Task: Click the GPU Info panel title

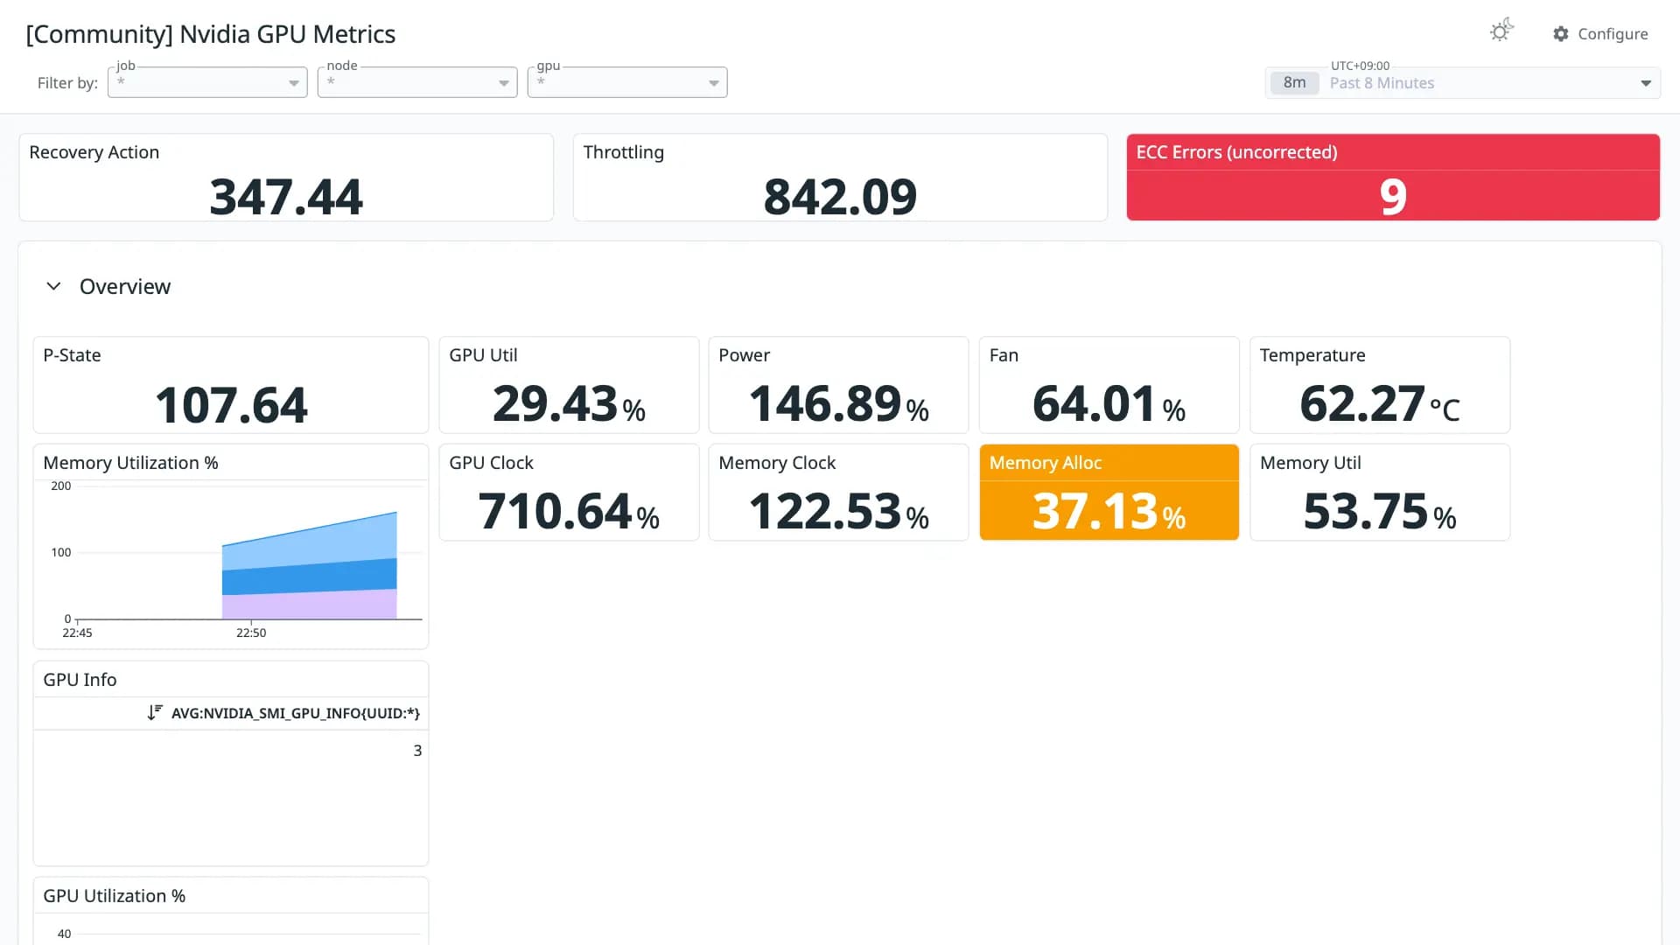Action: [80, 680]
